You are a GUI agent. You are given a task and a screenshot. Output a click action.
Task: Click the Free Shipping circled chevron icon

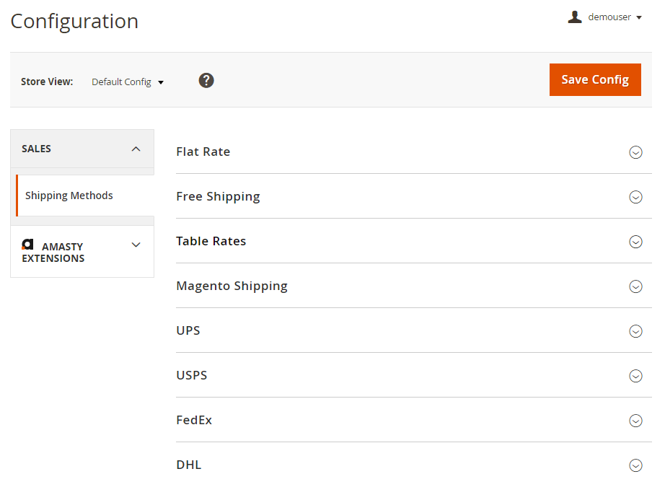click(x=635, y=197)
